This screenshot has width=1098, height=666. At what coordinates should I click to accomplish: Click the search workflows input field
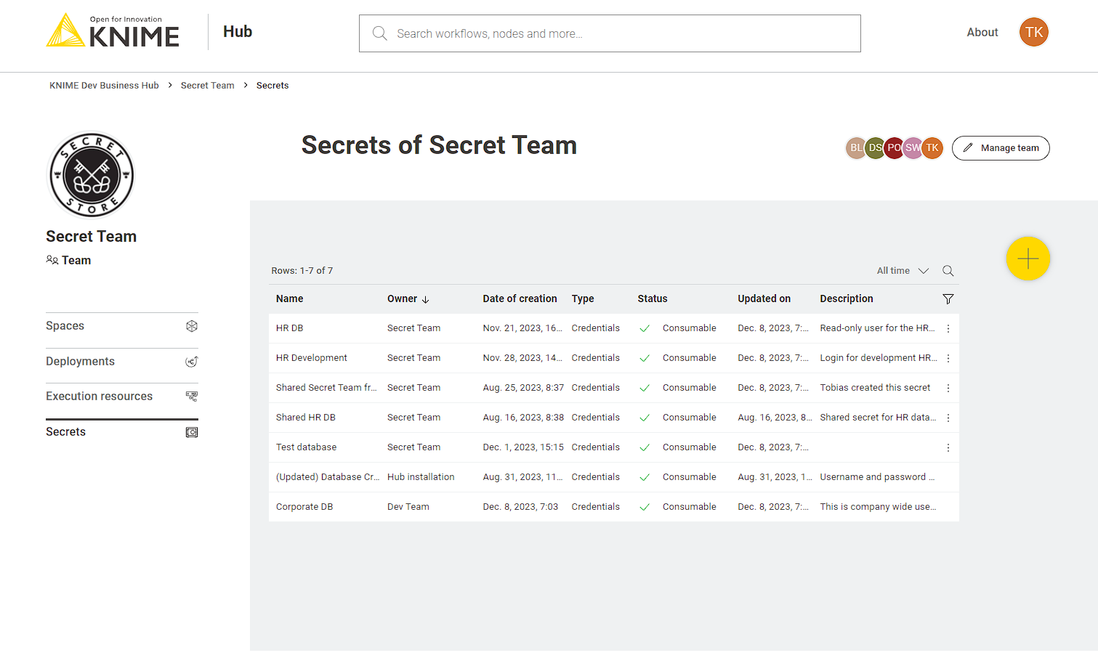(610, 33)
